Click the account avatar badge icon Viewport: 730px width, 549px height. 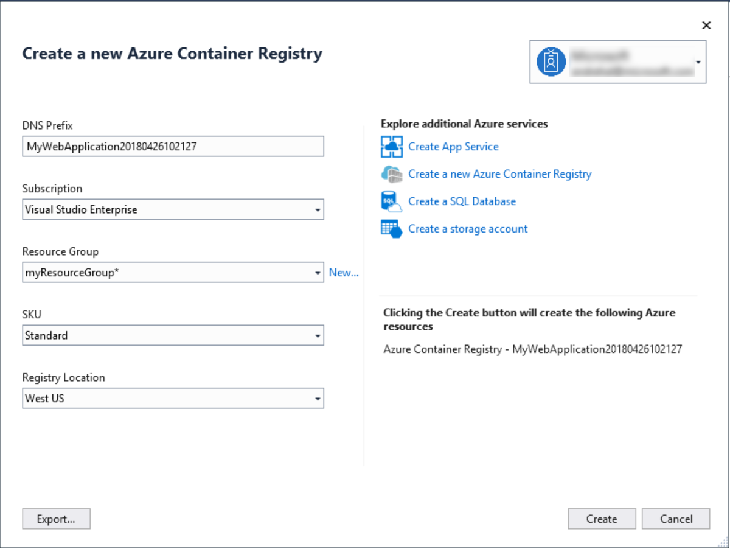click(551, 62)
